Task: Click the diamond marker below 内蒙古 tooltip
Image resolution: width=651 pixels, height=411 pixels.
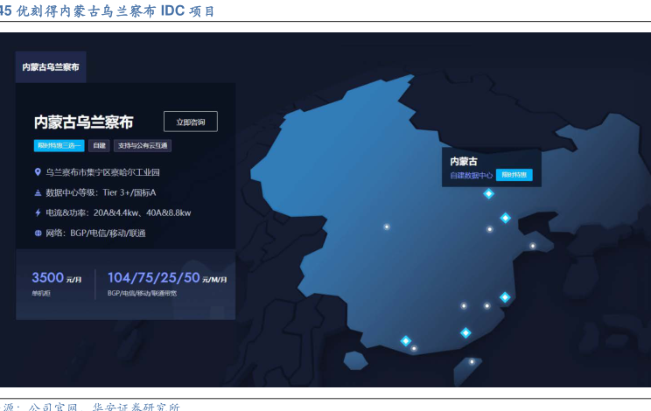Action: [x=488, y=193]
